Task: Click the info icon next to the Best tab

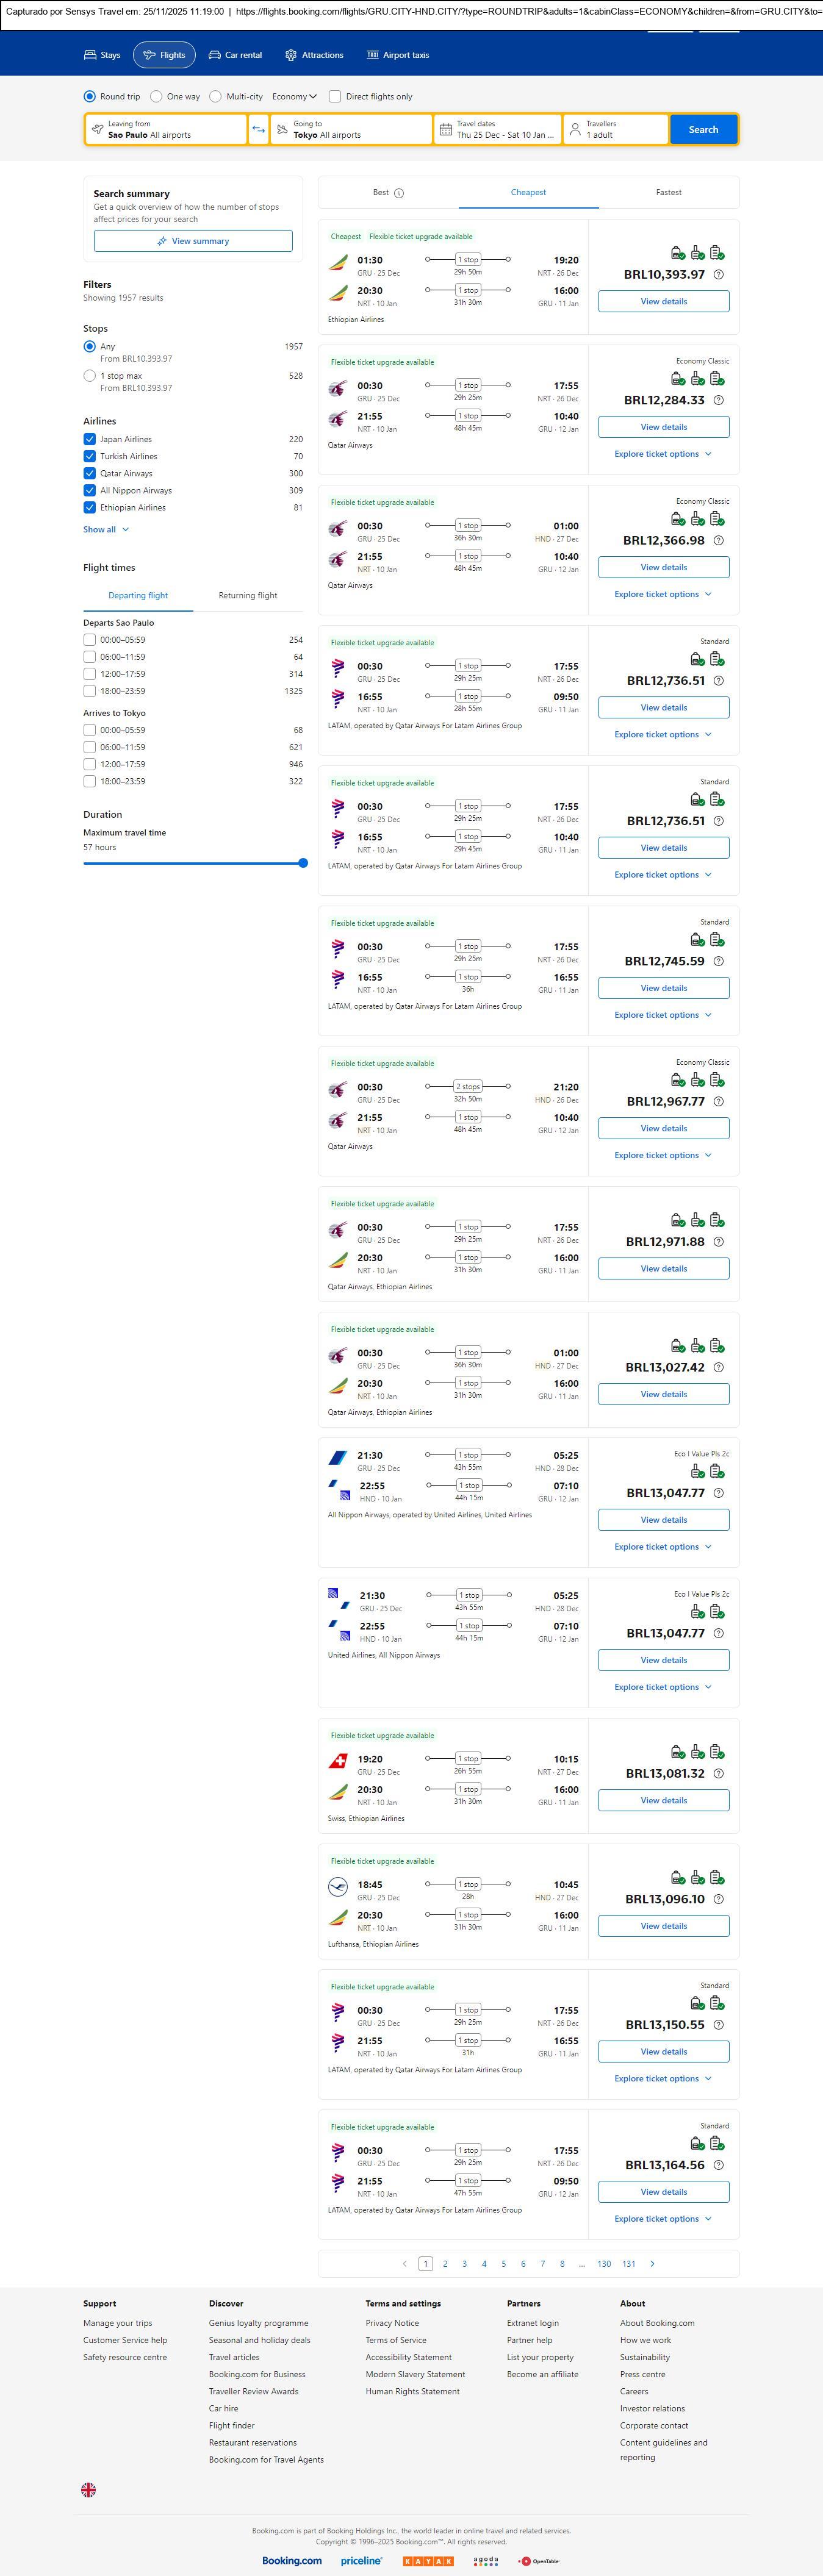Action: pos(399,193)
